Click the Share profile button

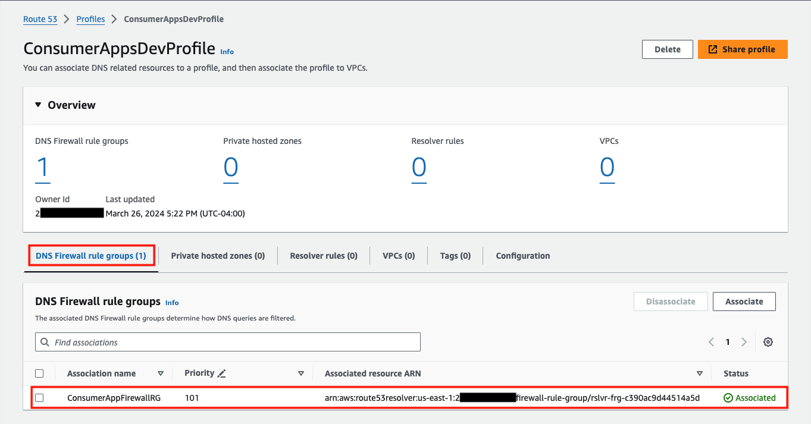tap(743, 49)
